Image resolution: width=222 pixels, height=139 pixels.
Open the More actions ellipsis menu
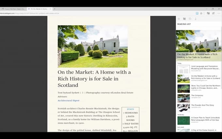[219, 13]
